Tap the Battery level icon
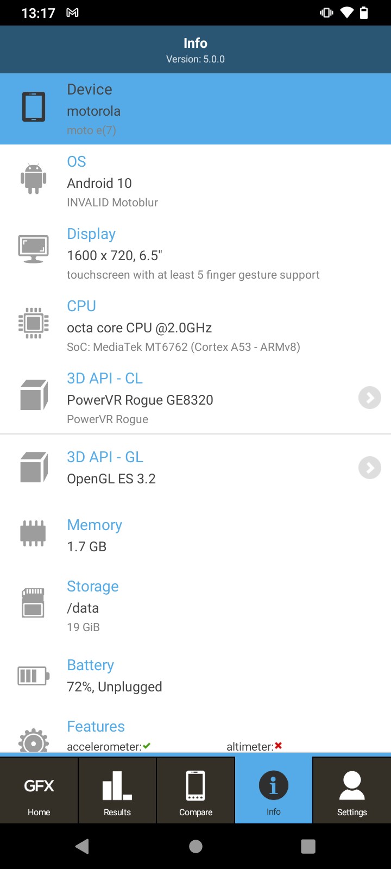Viewport: 391px width, 869px height. click(x=34, y=676)
